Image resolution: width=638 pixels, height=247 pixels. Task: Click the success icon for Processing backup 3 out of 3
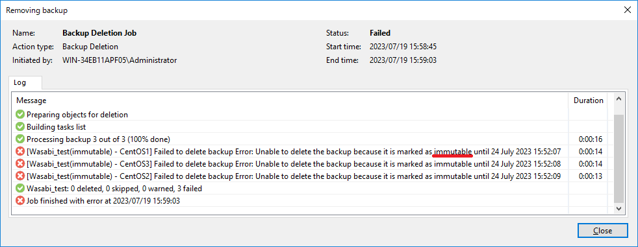[x=20, y=139]
